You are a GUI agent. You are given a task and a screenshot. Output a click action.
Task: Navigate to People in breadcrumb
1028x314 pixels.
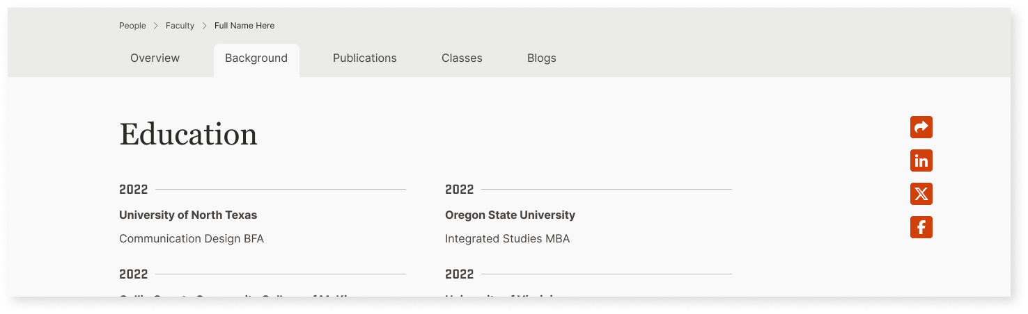click(132, 26)
